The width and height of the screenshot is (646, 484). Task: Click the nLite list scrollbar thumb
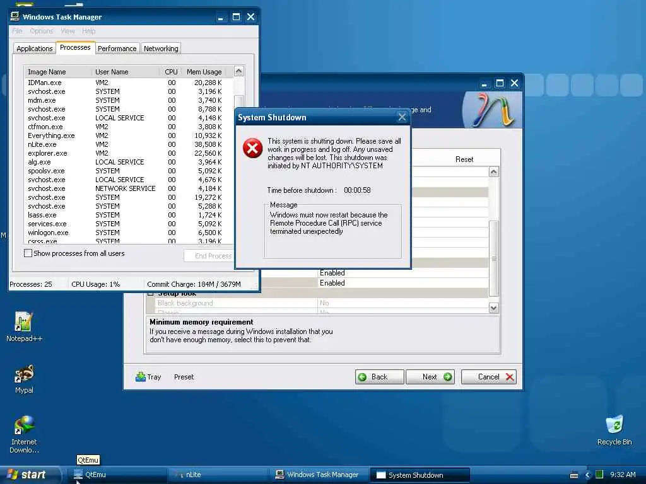pos(493,258)
